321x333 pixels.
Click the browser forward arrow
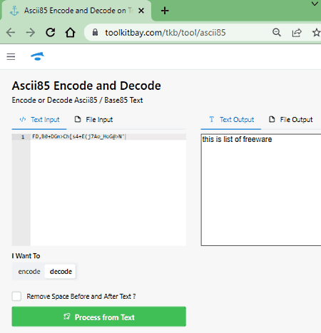(31, 32)
